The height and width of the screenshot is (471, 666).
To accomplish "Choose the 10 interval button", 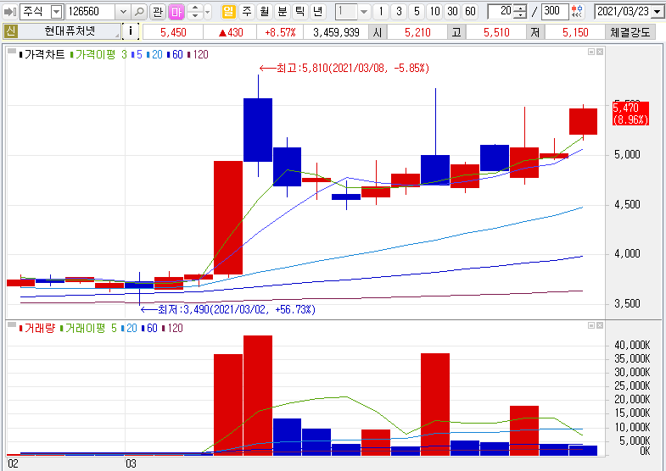I will pyautogui.click(x=434, y=12).
